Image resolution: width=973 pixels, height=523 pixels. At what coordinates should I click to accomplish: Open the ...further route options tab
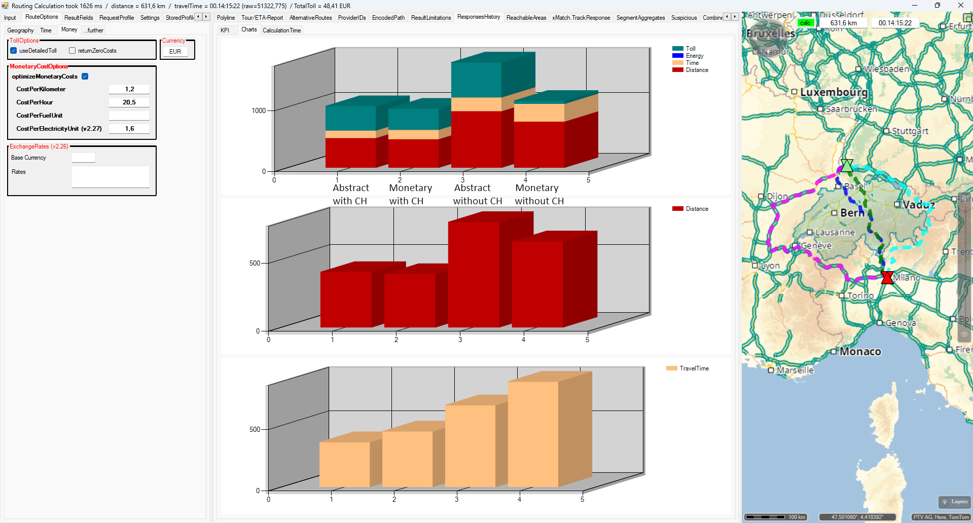point(94,30)
